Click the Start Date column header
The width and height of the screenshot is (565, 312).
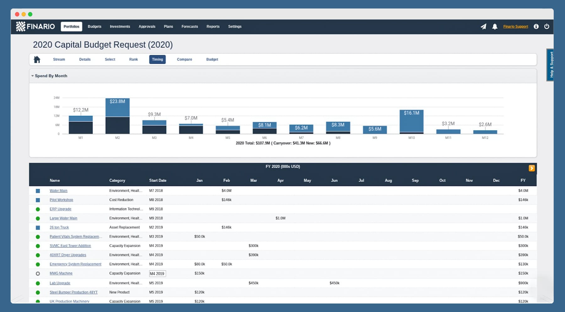pyautogui.click(x=158, y=180)
